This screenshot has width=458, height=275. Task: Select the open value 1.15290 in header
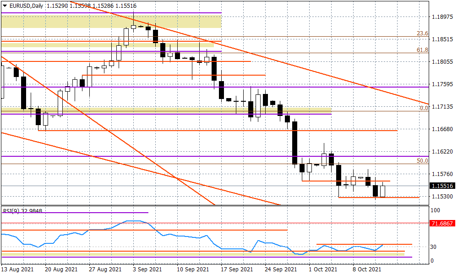tap(57, 6)
